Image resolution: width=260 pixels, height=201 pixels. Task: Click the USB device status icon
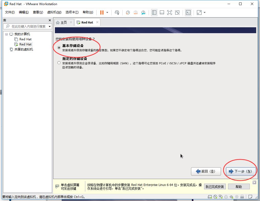coord(242,197)
